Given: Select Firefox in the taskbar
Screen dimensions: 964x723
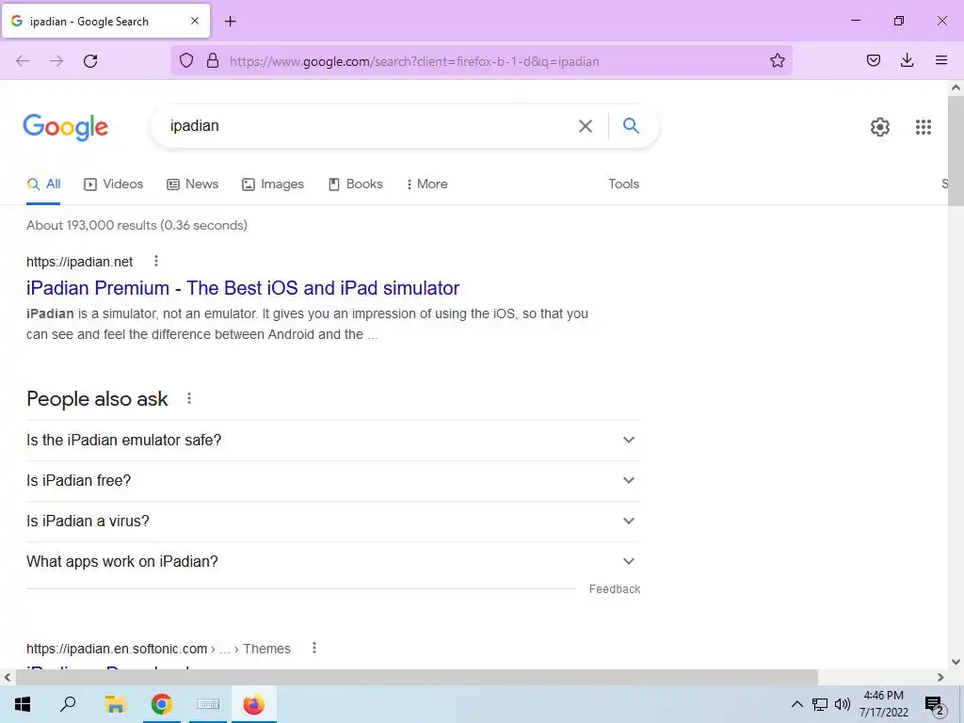Looking at the screenshot, I should tap(253, 704).
